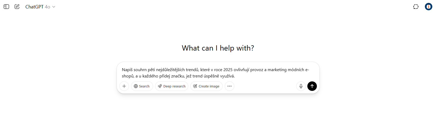436x118 pixels.
Task: Toggle the sidebar panel open
Action: 6,7
